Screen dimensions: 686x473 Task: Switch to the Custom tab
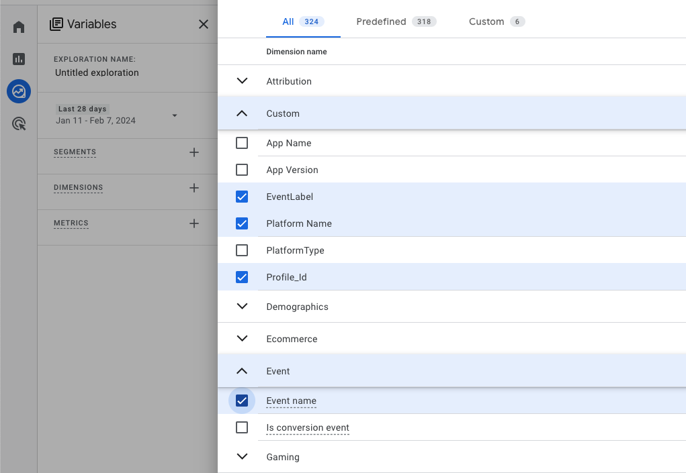pos(497,21)
